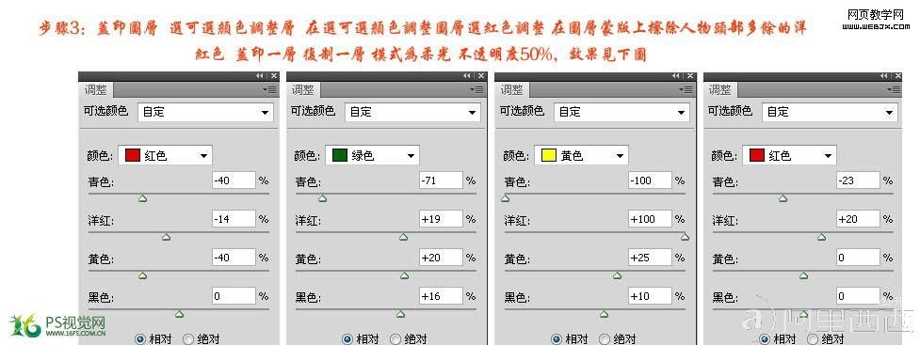Switch to 调整 tab of 红色 panel with 青色 -40
Viewport: 920px width, 345px height.
point(96,89)
